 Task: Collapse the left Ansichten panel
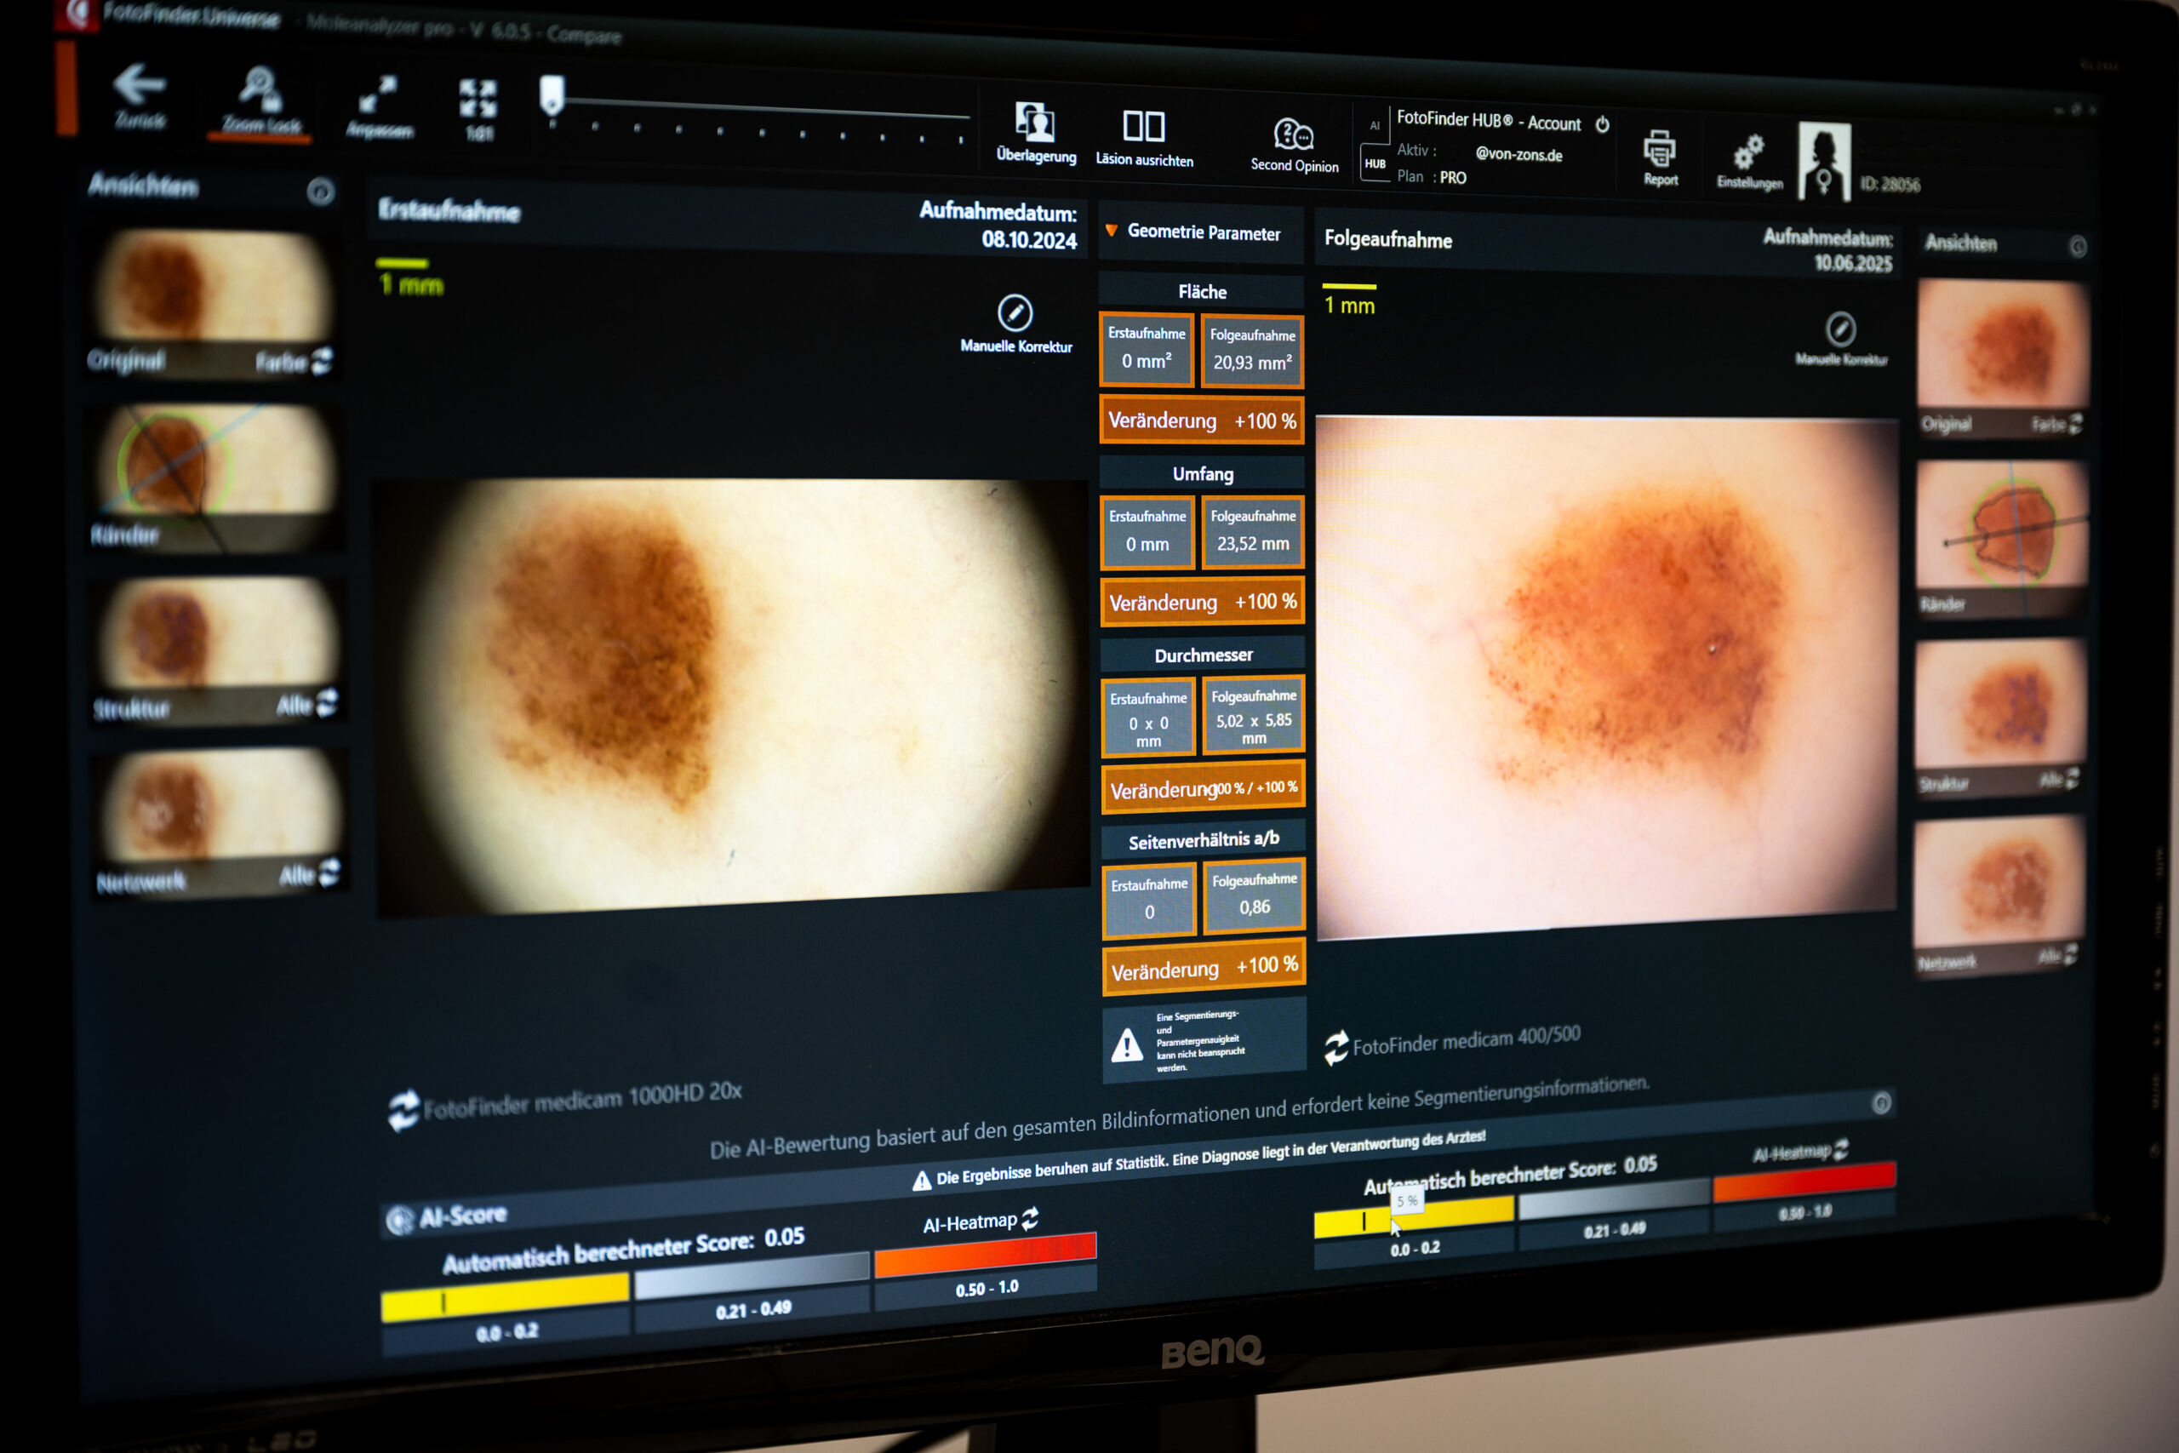click(321, 192)
